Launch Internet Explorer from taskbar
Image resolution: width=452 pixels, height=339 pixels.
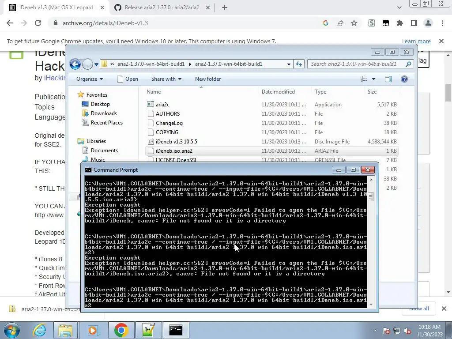coord(39,330)
